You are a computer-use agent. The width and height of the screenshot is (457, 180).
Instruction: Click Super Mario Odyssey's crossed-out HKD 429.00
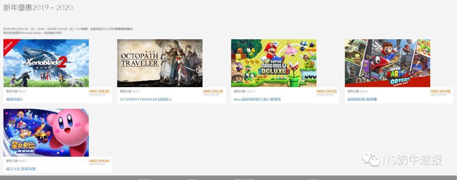439,95
